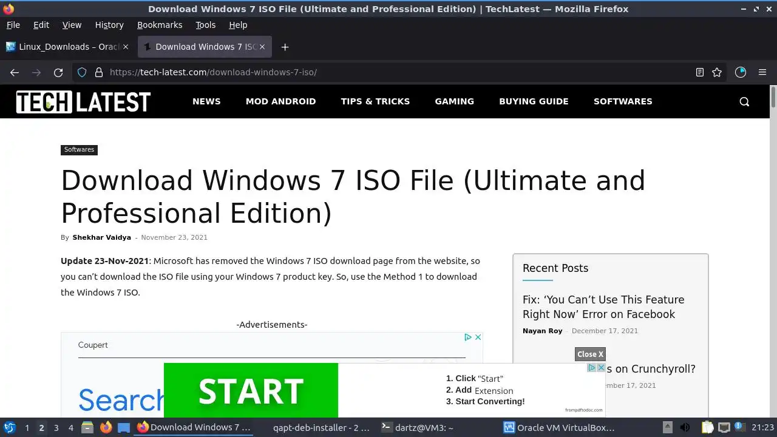The height and width of the screenshot is (437, 777).
Task: Open volume control in system tray
Action: point(685,427)
